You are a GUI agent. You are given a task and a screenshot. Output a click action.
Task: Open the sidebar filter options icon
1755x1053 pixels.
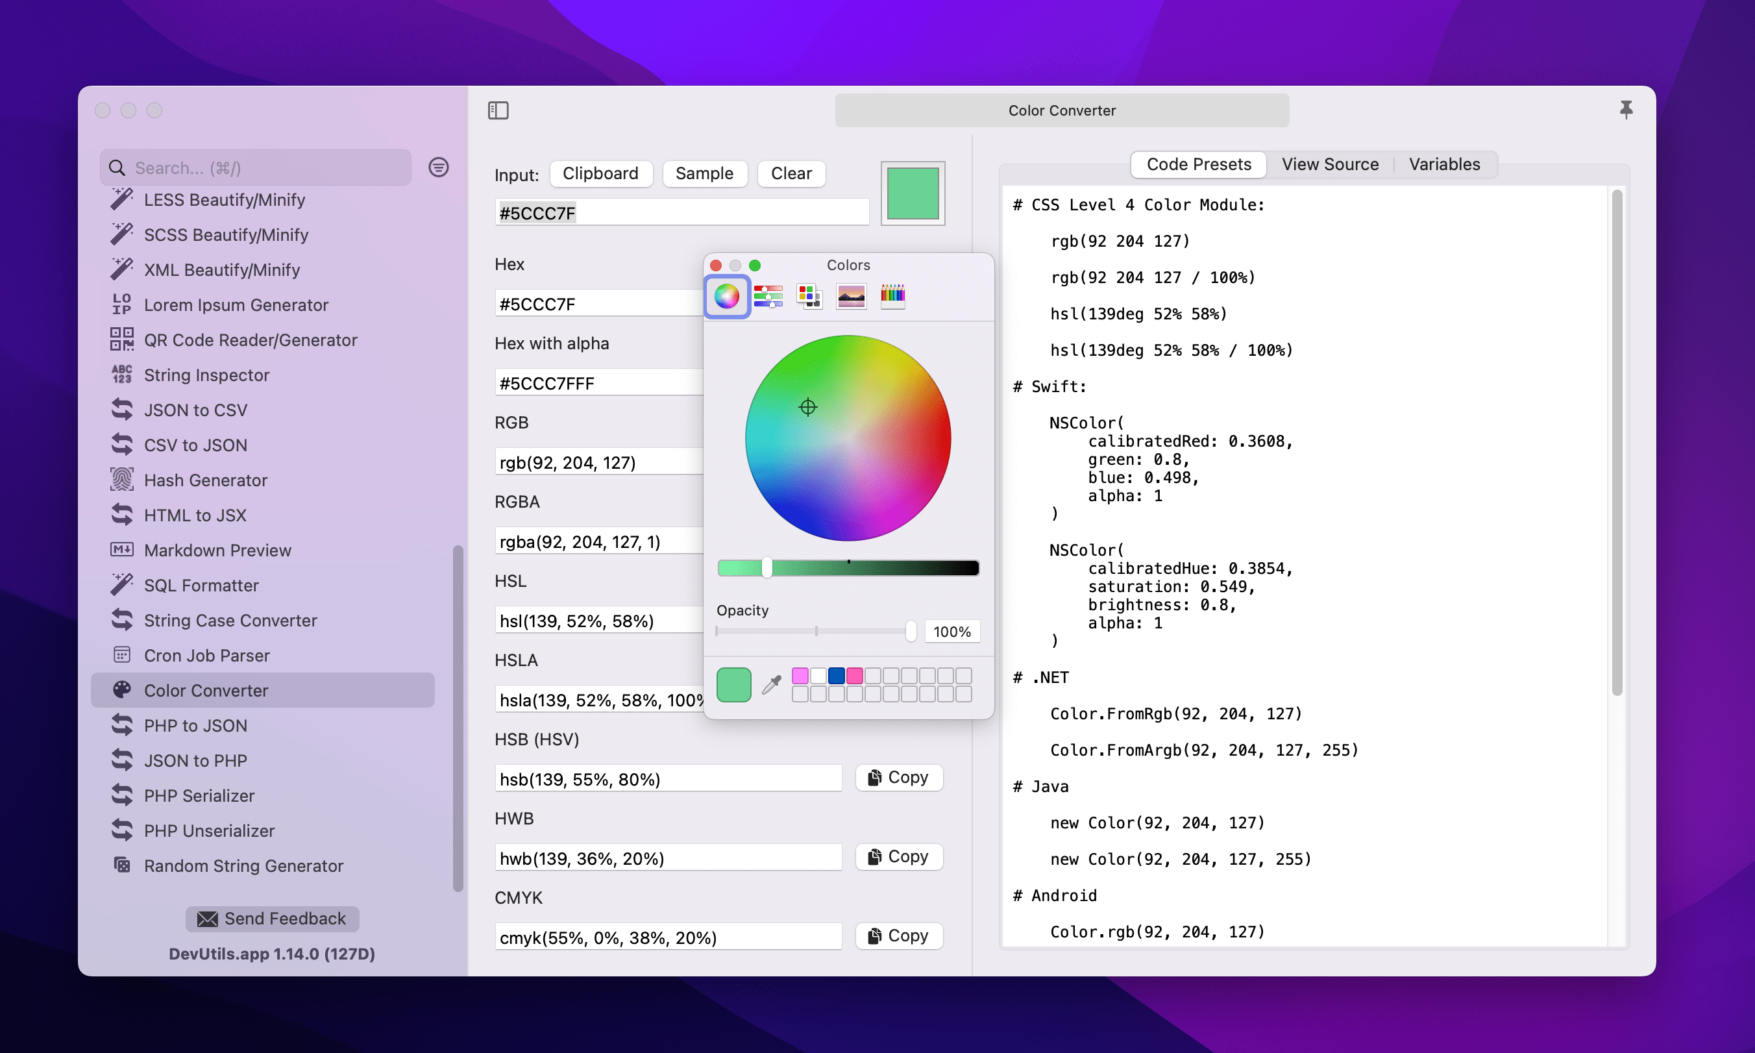438,167
